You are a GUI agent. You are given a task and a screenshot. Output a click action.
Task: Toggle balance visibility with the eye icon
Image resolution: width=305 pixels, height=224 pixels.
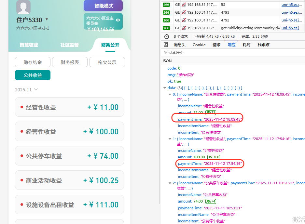[118, 20]
